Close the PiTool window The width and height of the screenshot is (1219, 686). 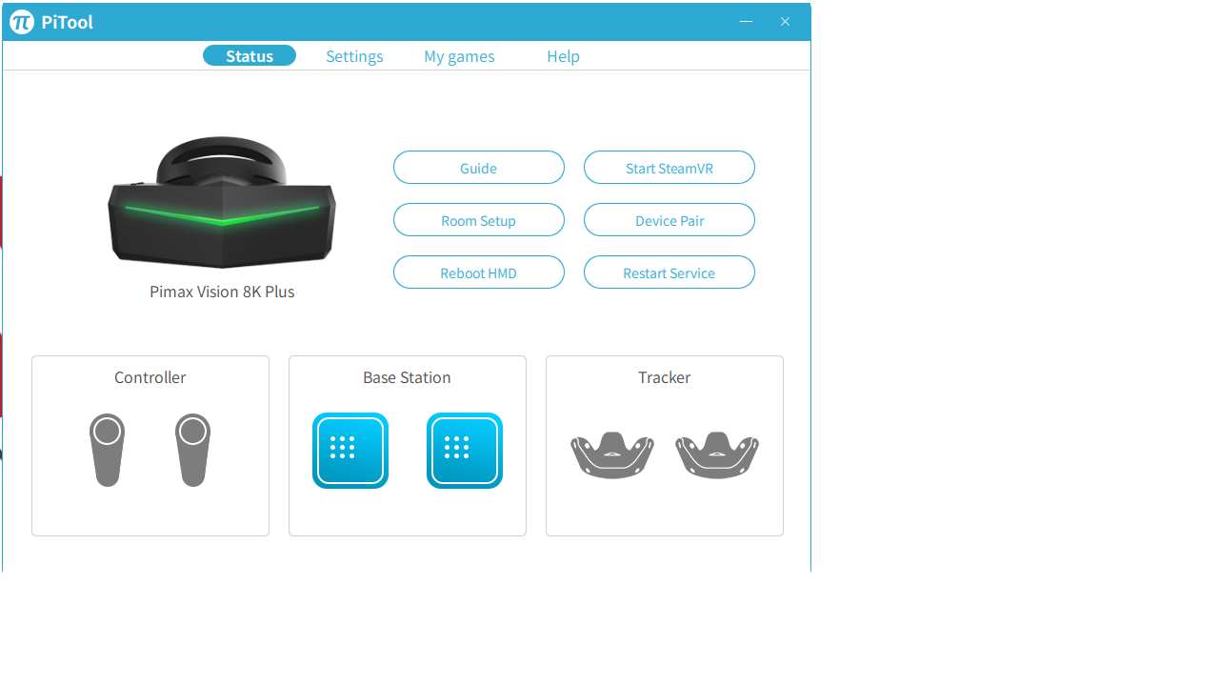pos(785,22)
